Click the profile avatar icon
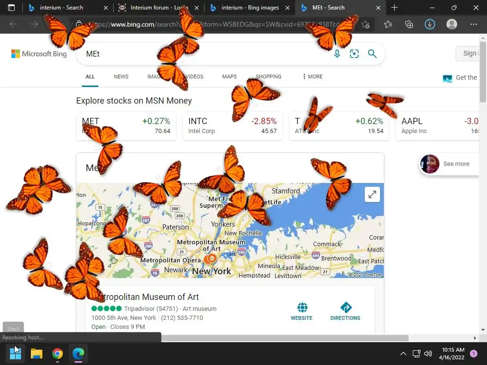 (452, 24)
